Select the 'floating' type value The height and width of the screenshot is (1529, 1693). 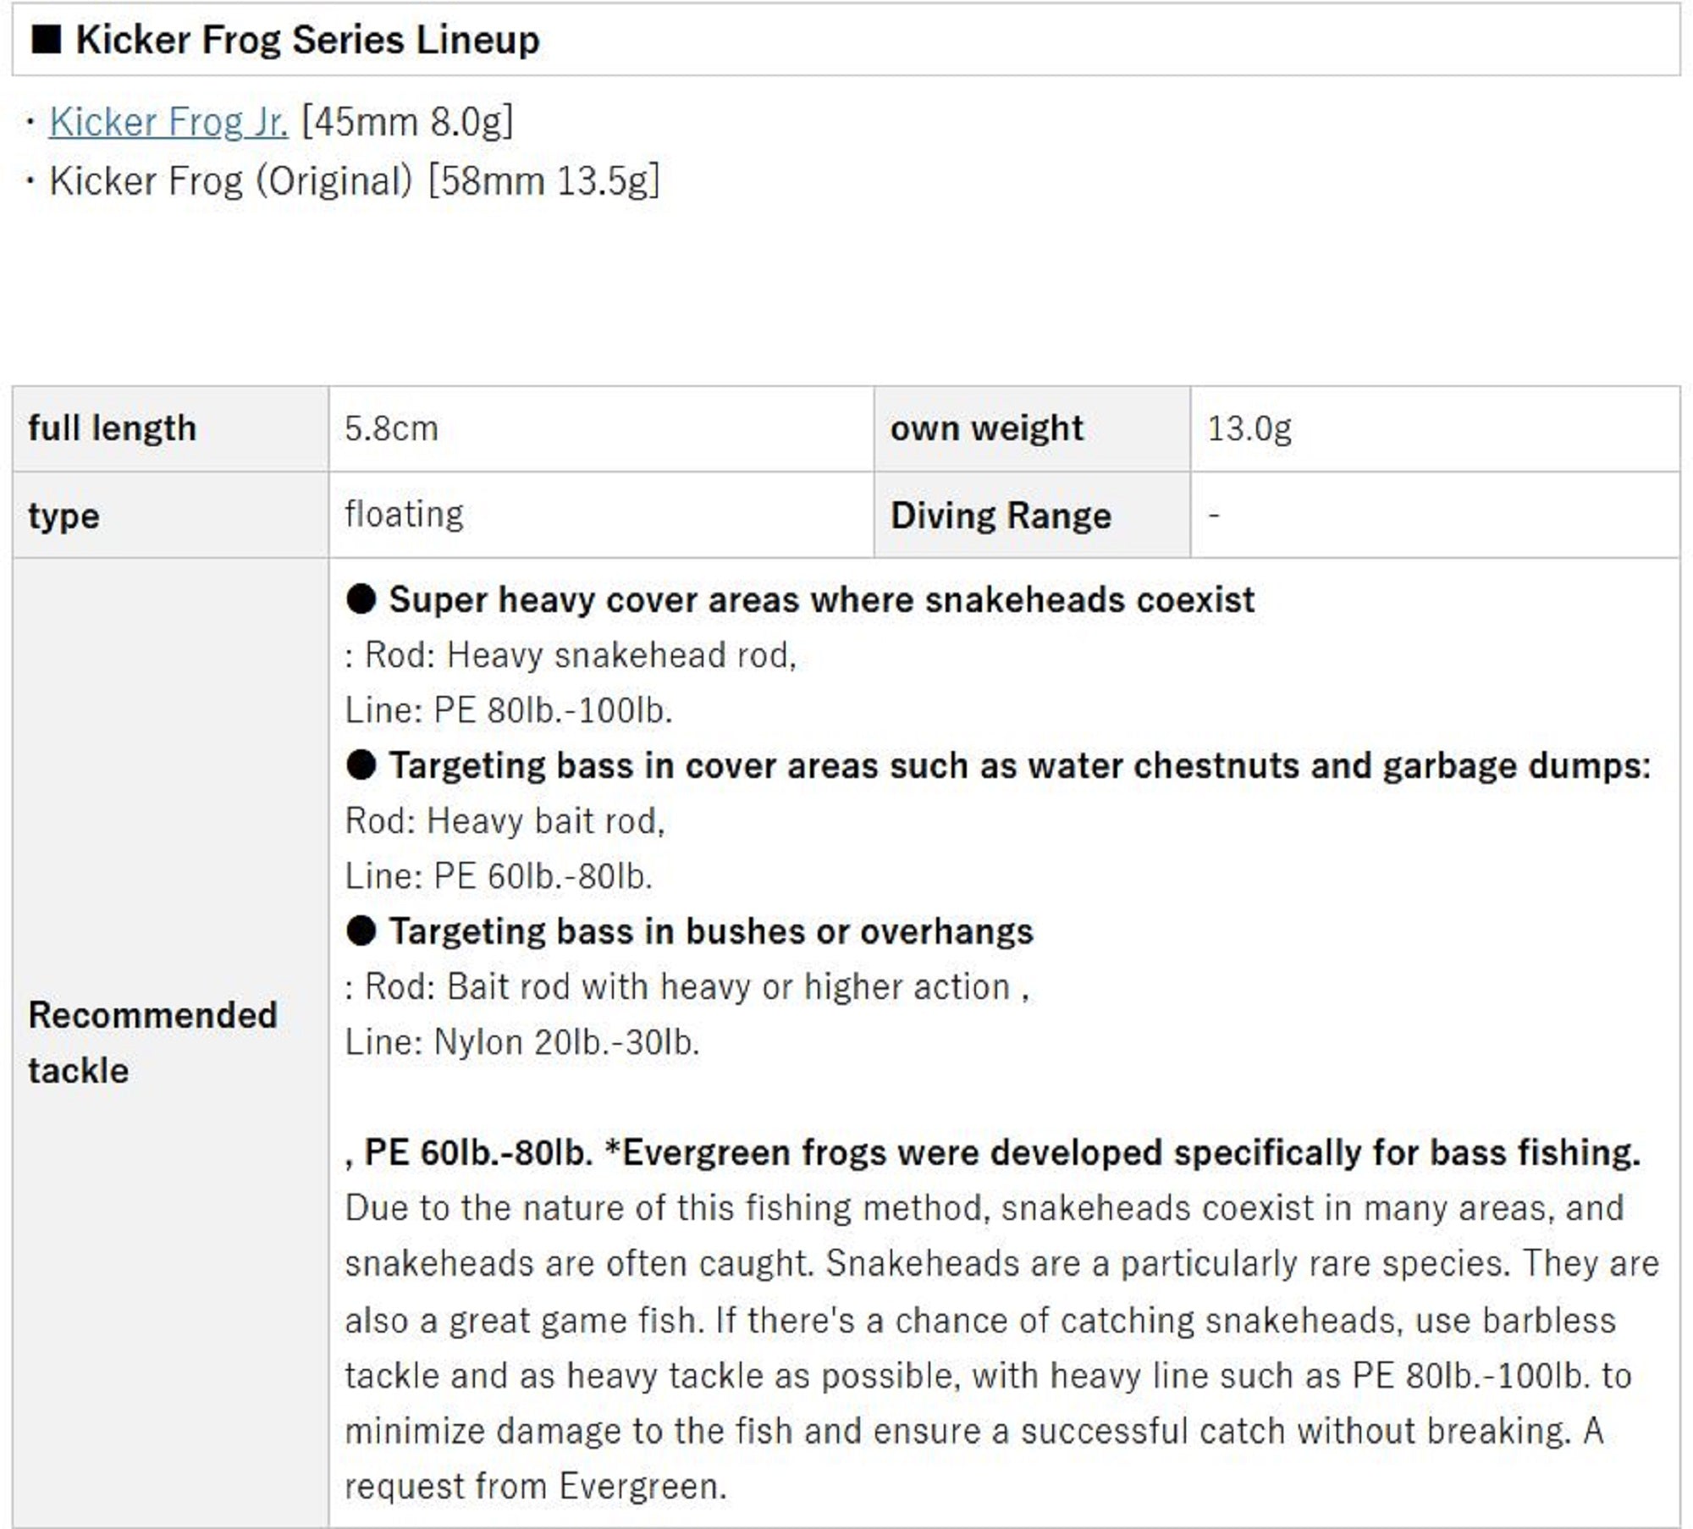tap(405, 515)
